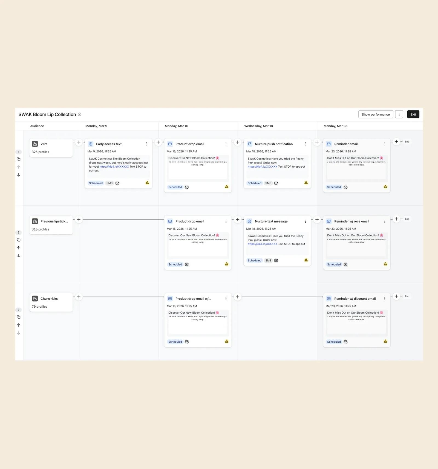Click the verified checkmark beside the flow title
438x469 pixels.
click(x=79, y=114)
